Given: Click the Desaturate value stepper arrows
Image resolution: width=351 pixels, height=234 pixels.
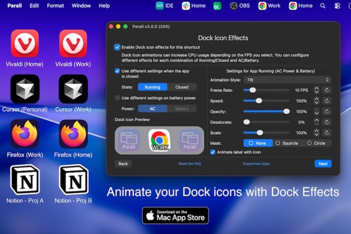Looking at the screenshot, I should [316, 122].
